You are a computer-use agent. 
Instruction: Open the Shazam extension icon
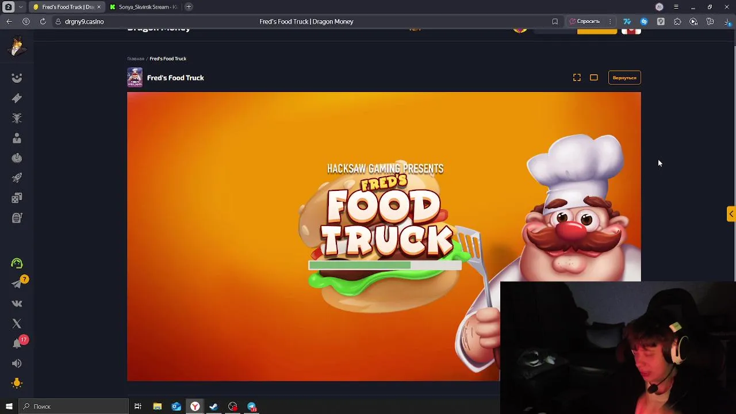tap(644, 21)
